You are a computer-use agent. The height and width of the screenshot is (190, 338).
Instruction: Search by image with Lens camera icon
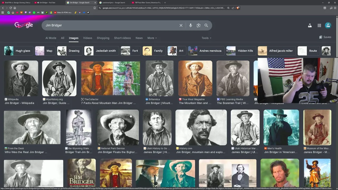[199, 25]
